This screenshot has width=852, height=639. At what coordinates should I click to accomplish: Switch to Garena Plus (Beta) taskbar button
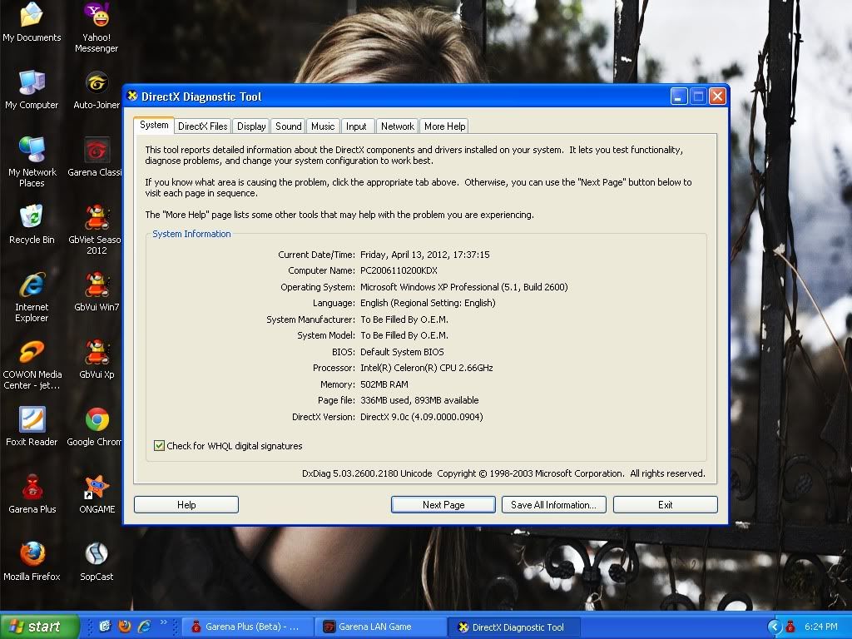click(x=247, y=627)
